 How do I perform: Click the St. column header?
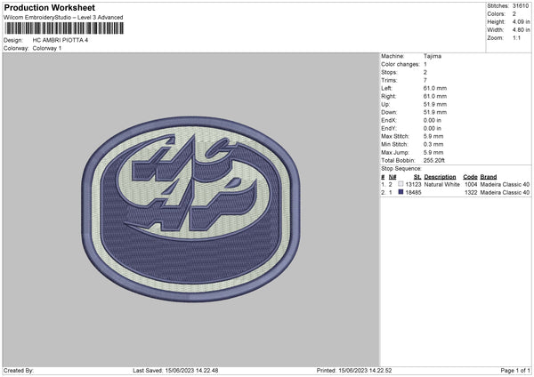417,177
